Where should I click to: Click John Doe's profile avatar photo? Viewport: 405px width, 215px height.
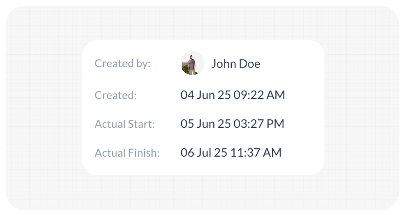click(192, 63)
